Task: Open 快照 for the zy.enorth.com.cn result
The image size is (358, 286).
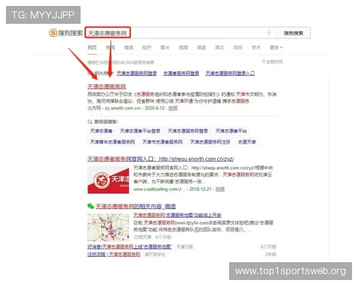Action: click(x=173, y=108)
